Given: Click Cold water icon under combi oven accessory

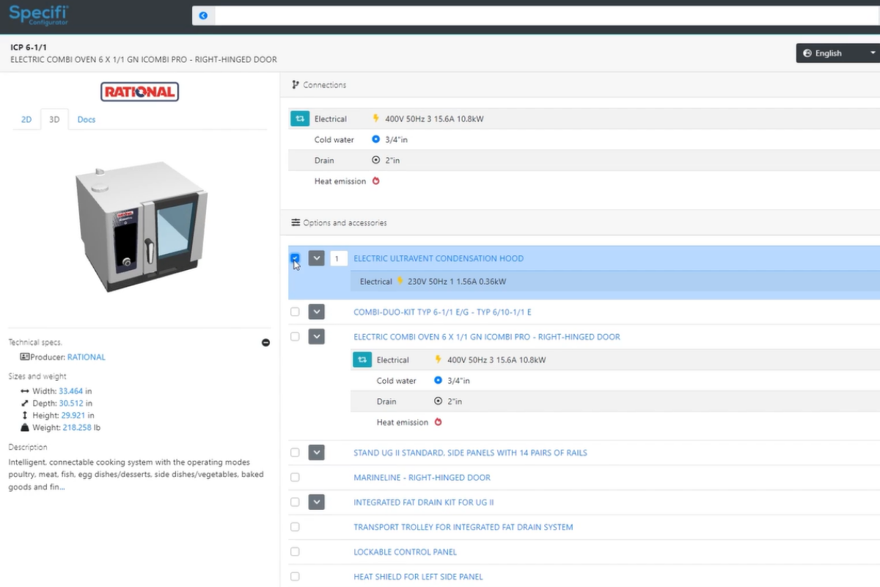Looking at the screenshot, I should click(438, 381).
